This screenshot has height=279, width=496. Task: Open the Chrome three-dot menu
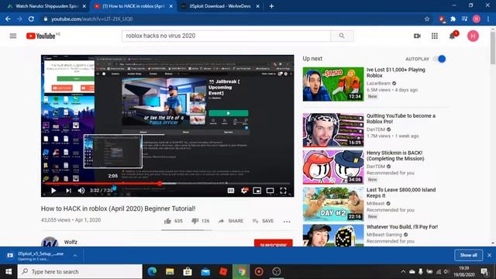coord(489,19)
